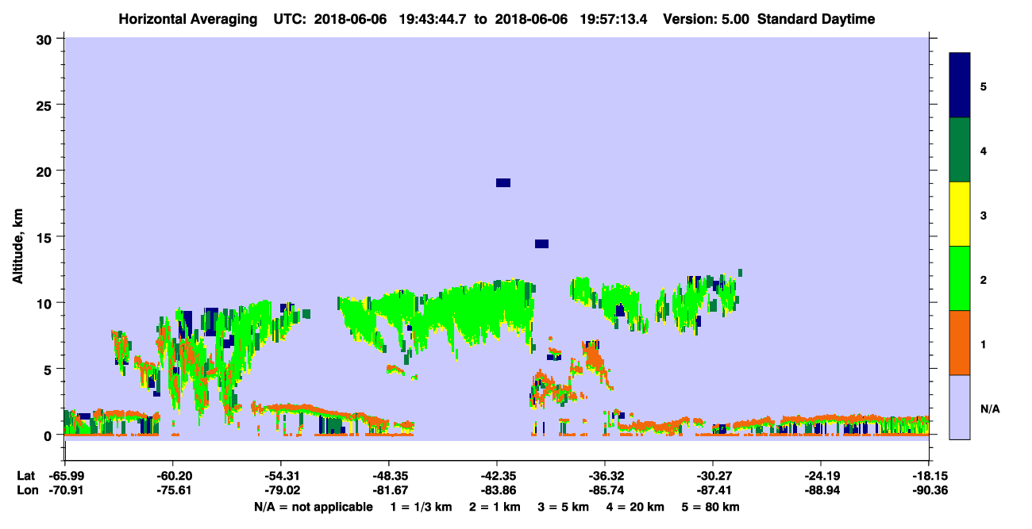
Task: Click longitude value -79.02
Action: coord(280,490)
